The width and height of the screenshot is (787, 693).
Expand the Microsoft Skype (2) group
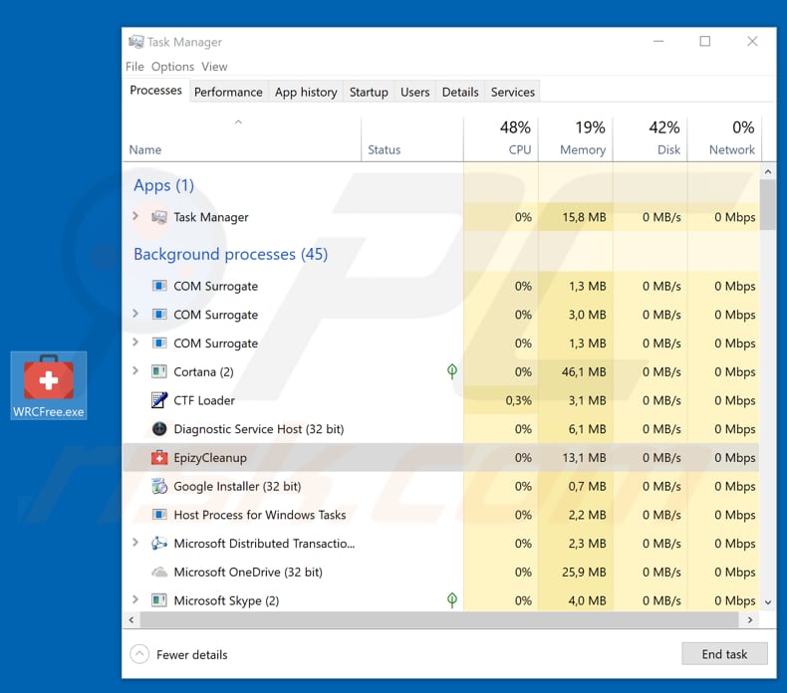tap(135, 599)
